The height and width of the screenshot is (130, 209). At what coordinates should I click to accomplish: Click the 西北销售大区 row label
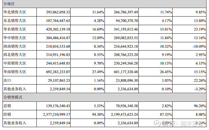(14, 55)
